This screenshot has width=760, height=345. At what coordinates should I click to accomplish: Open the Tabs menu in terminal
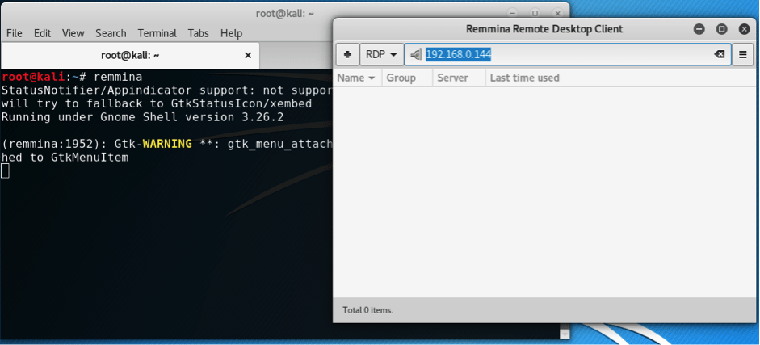point(198,33)
